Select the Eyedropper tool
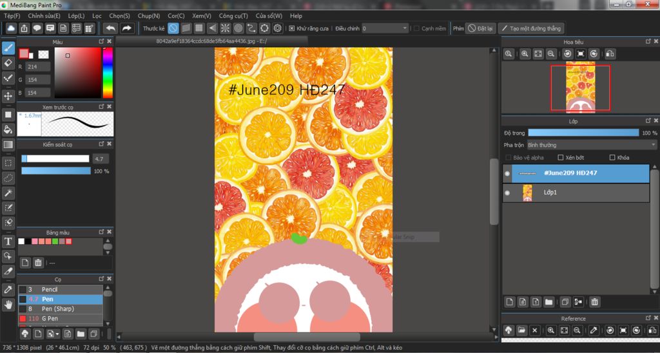The image size is (660, 353). tap(8, 289)
